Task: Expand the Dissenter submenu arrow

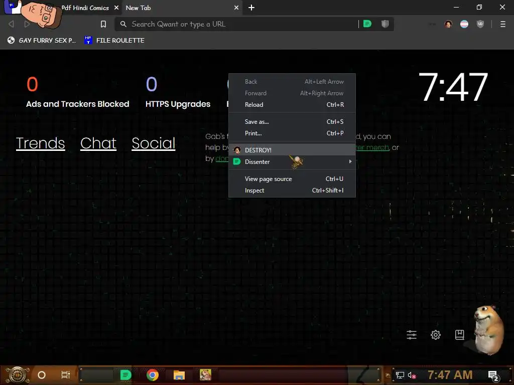Action: (350, 161)
